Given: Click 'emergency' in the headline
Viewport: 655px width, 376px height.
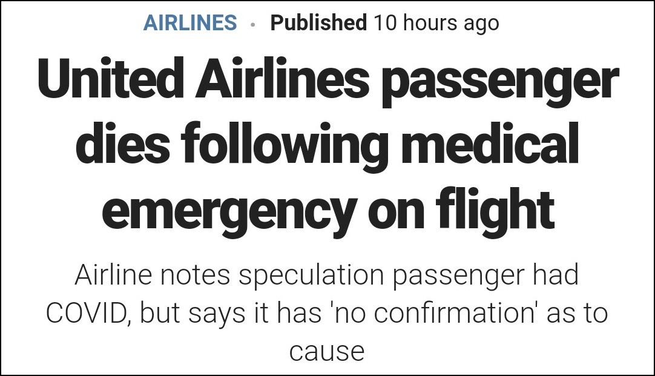Looking at the screenshot, I should [229, 212].
